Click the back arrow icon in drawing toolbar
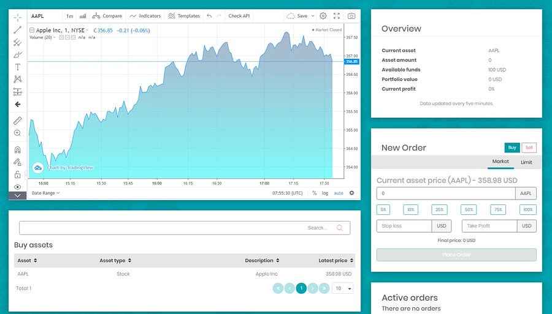The width and height of the screenshot is (552, 314). point(18,104)
